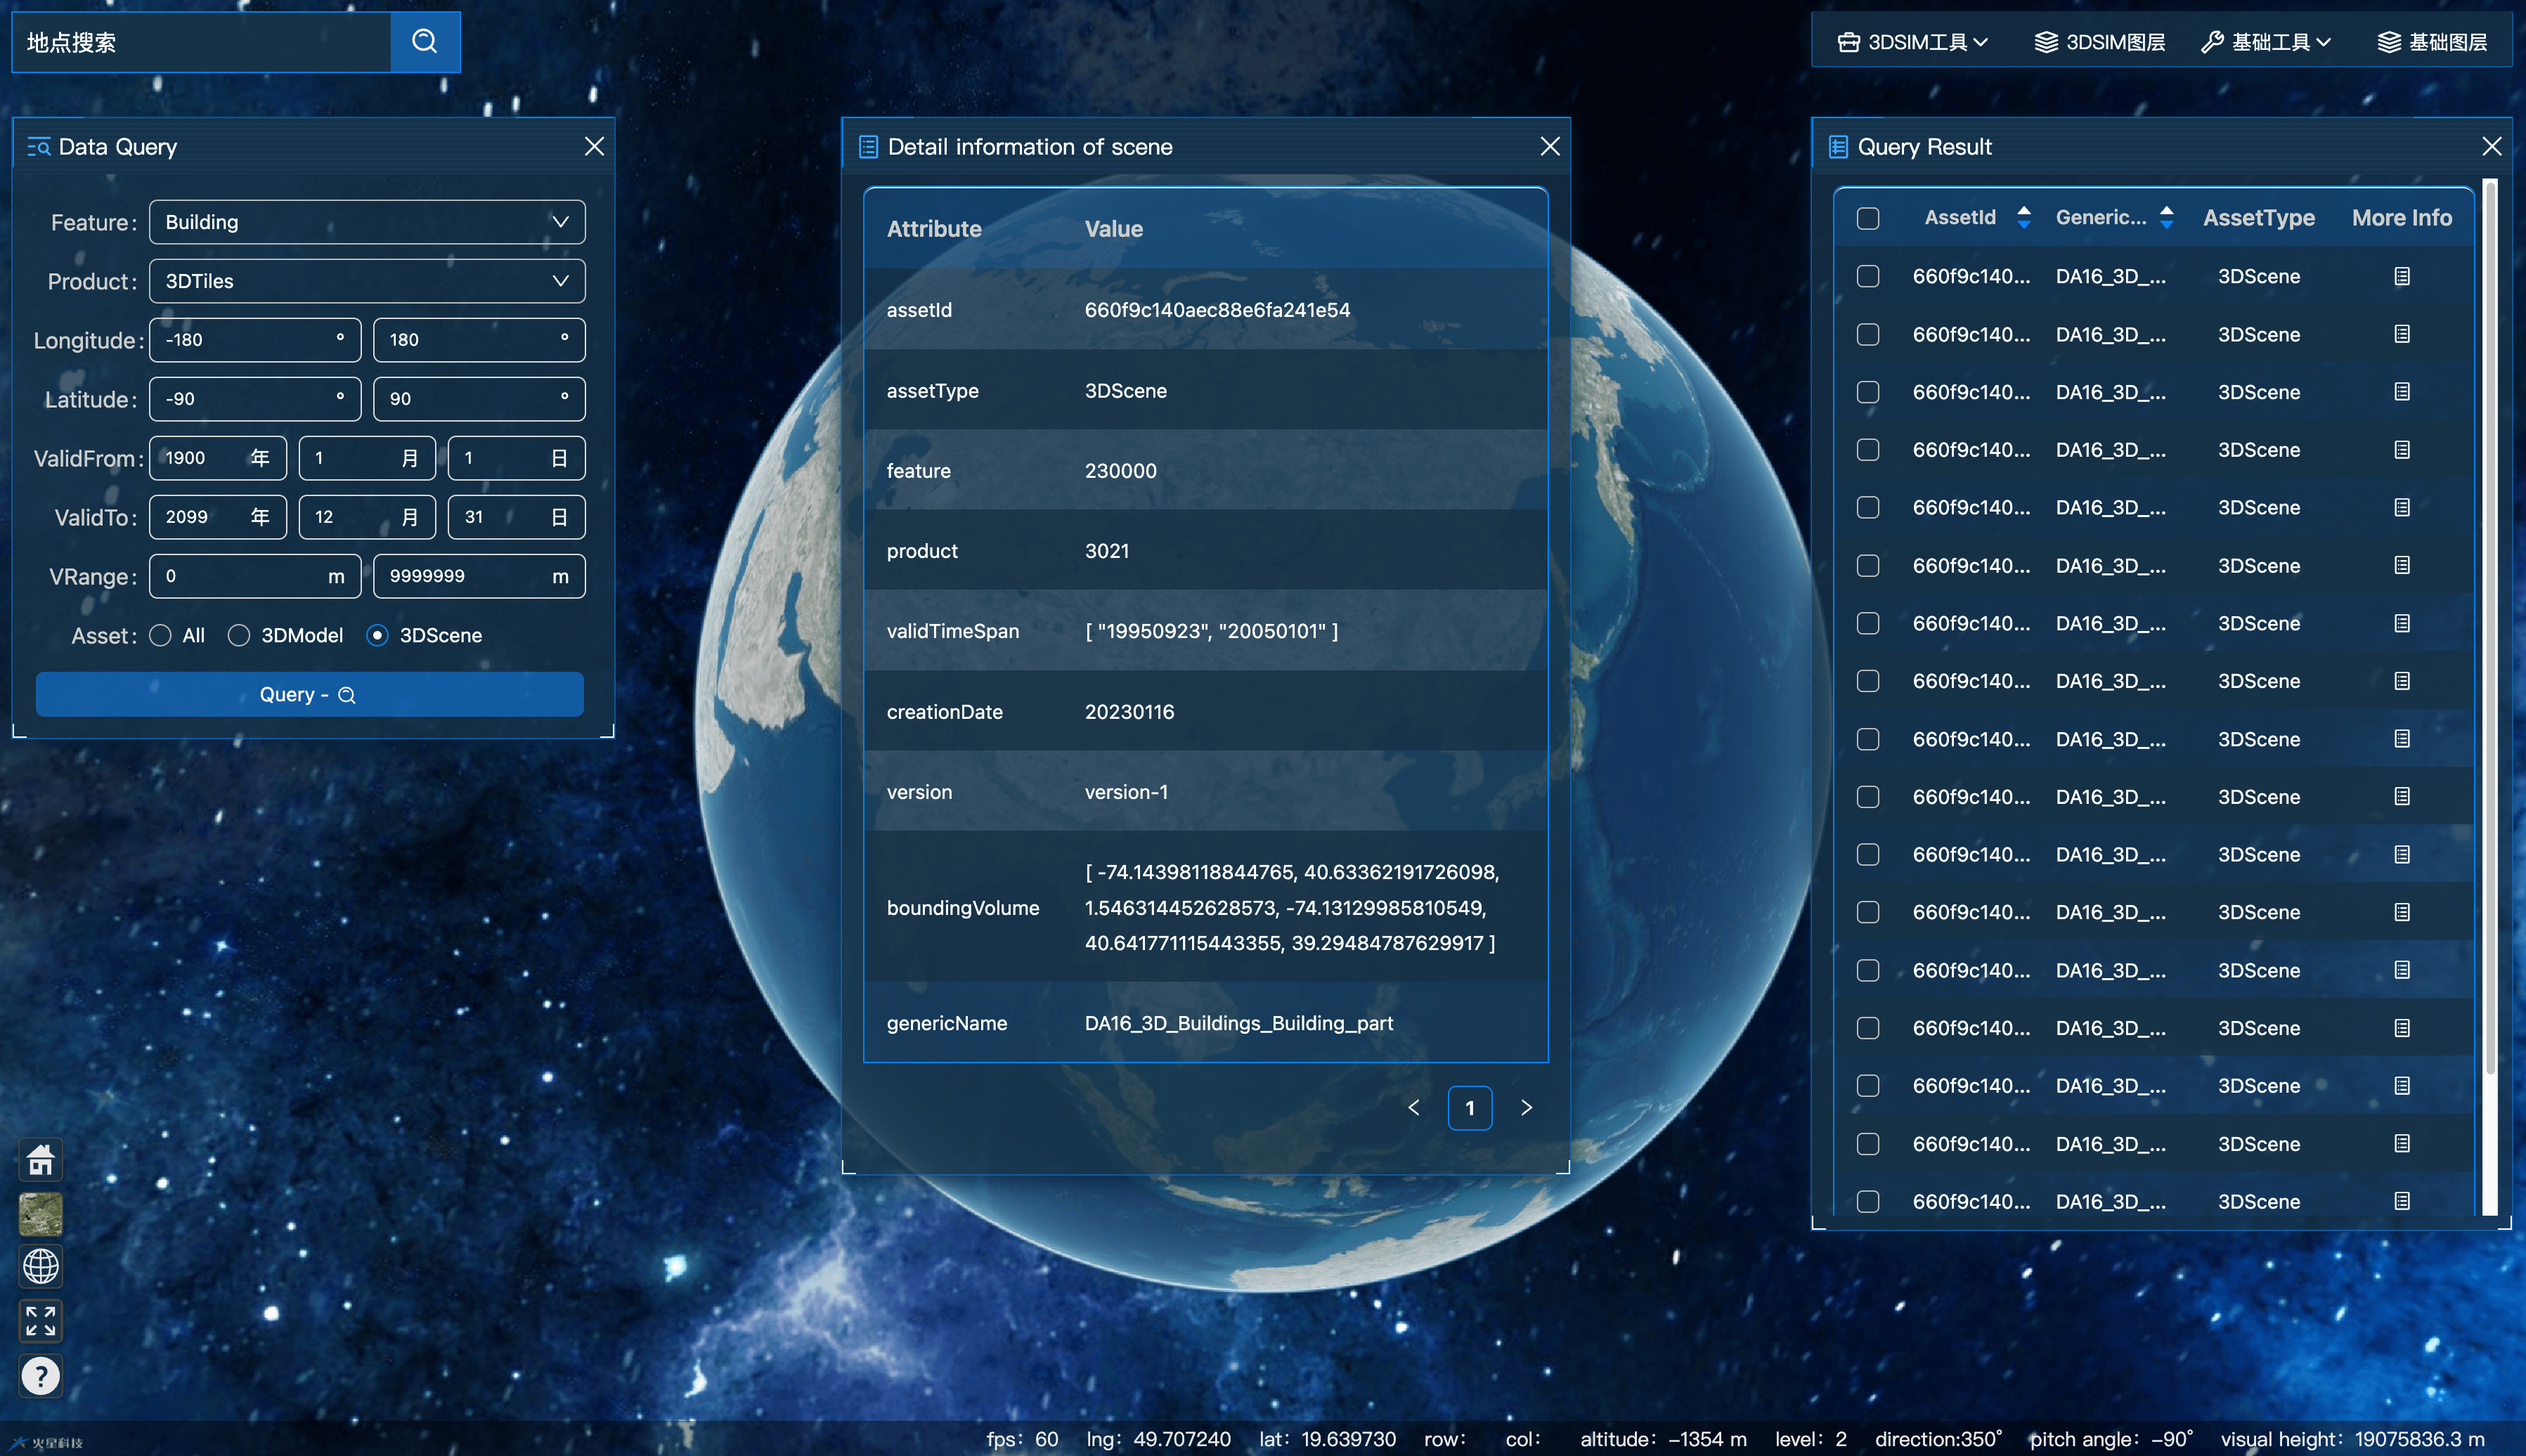The width and height of the screenshot is (2526, 1456).
Task: Open the basemap imagery thumbnail
Action: [x=41, y=1213]
